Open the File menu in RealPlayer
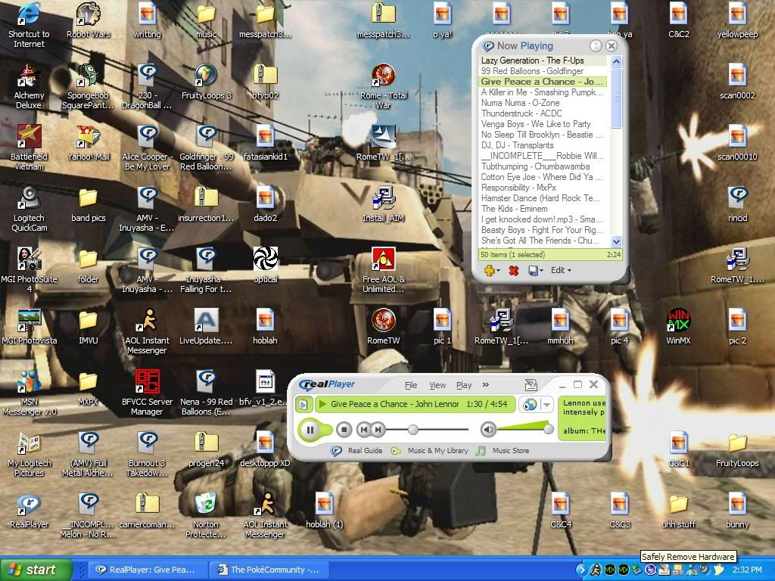This screenshot has width=775, height=581. (411, 385)
